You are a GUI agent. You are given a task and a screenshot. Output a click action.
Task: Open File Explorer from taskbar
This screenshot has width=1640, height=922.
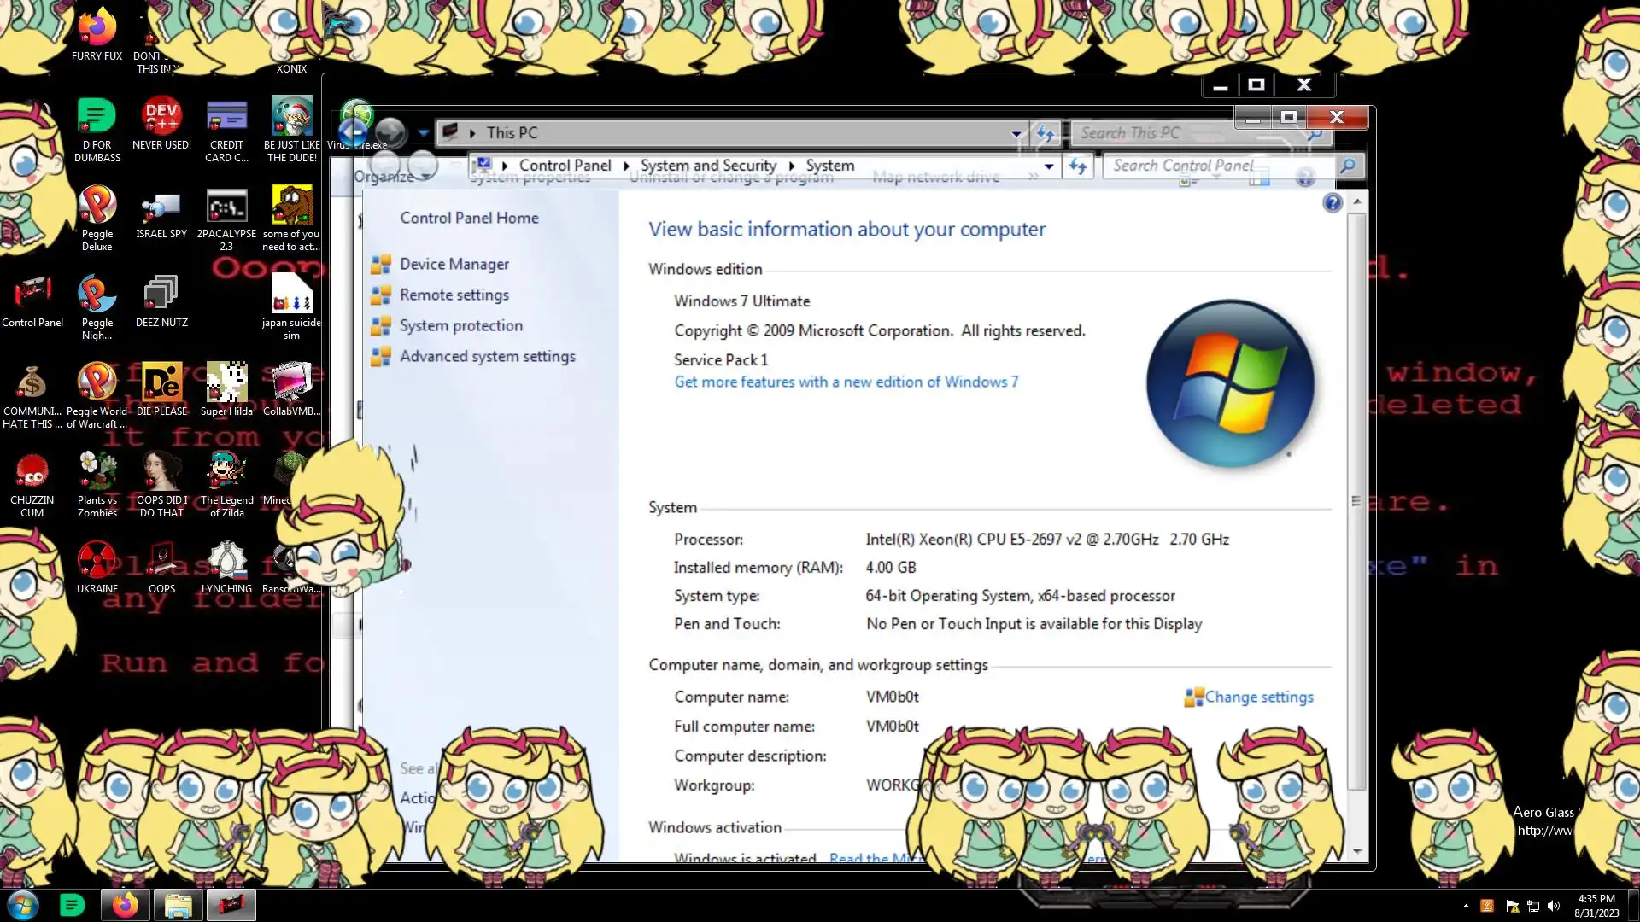point(178,905)
